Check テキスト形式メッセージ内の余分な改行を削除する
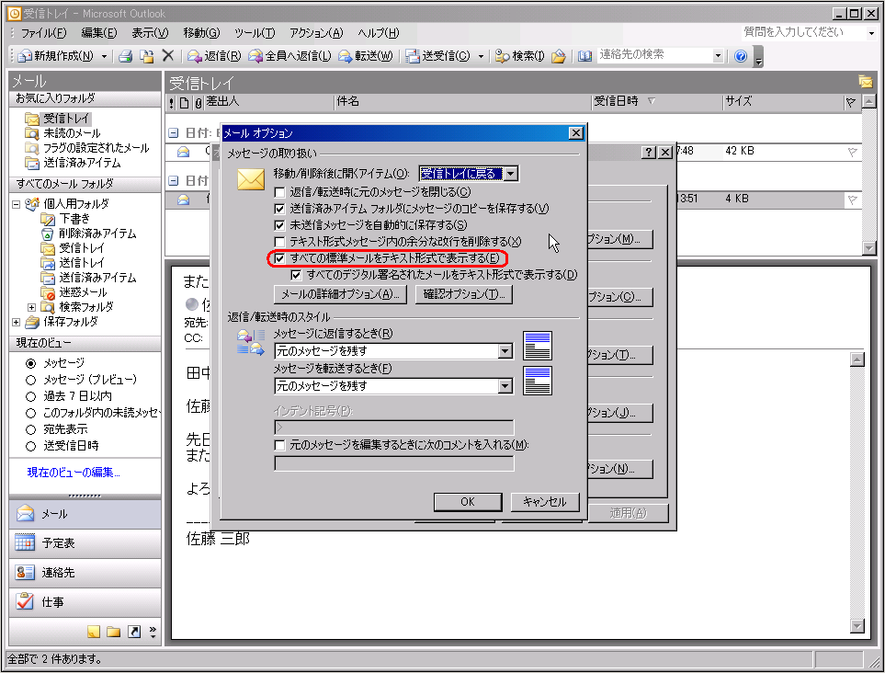The height and width of the screenshot is (673, 885). click(x=279, y=242)
